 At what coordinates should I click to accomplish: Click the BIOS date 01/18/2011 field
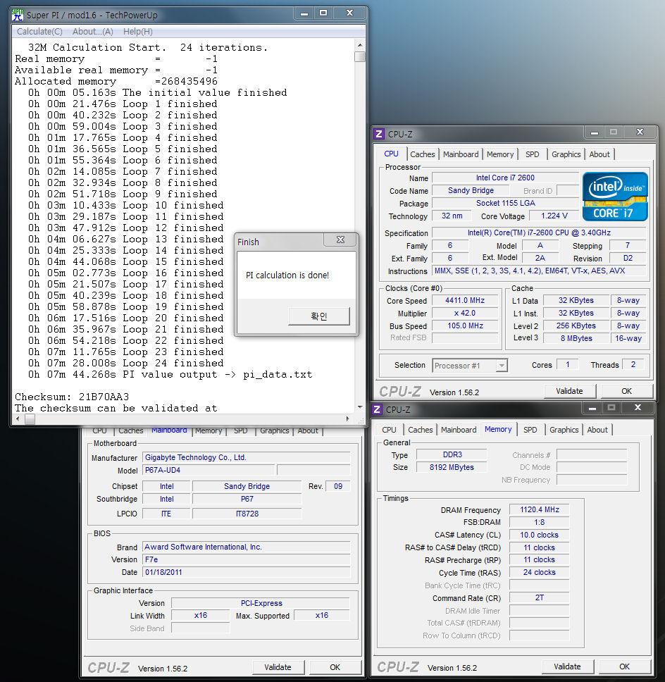(x=246, y=572)
